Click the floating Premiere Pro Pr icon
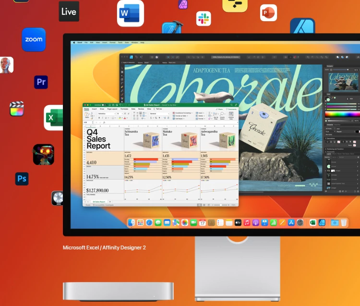Viewport: 360px width, 306px height. point(41,82)
